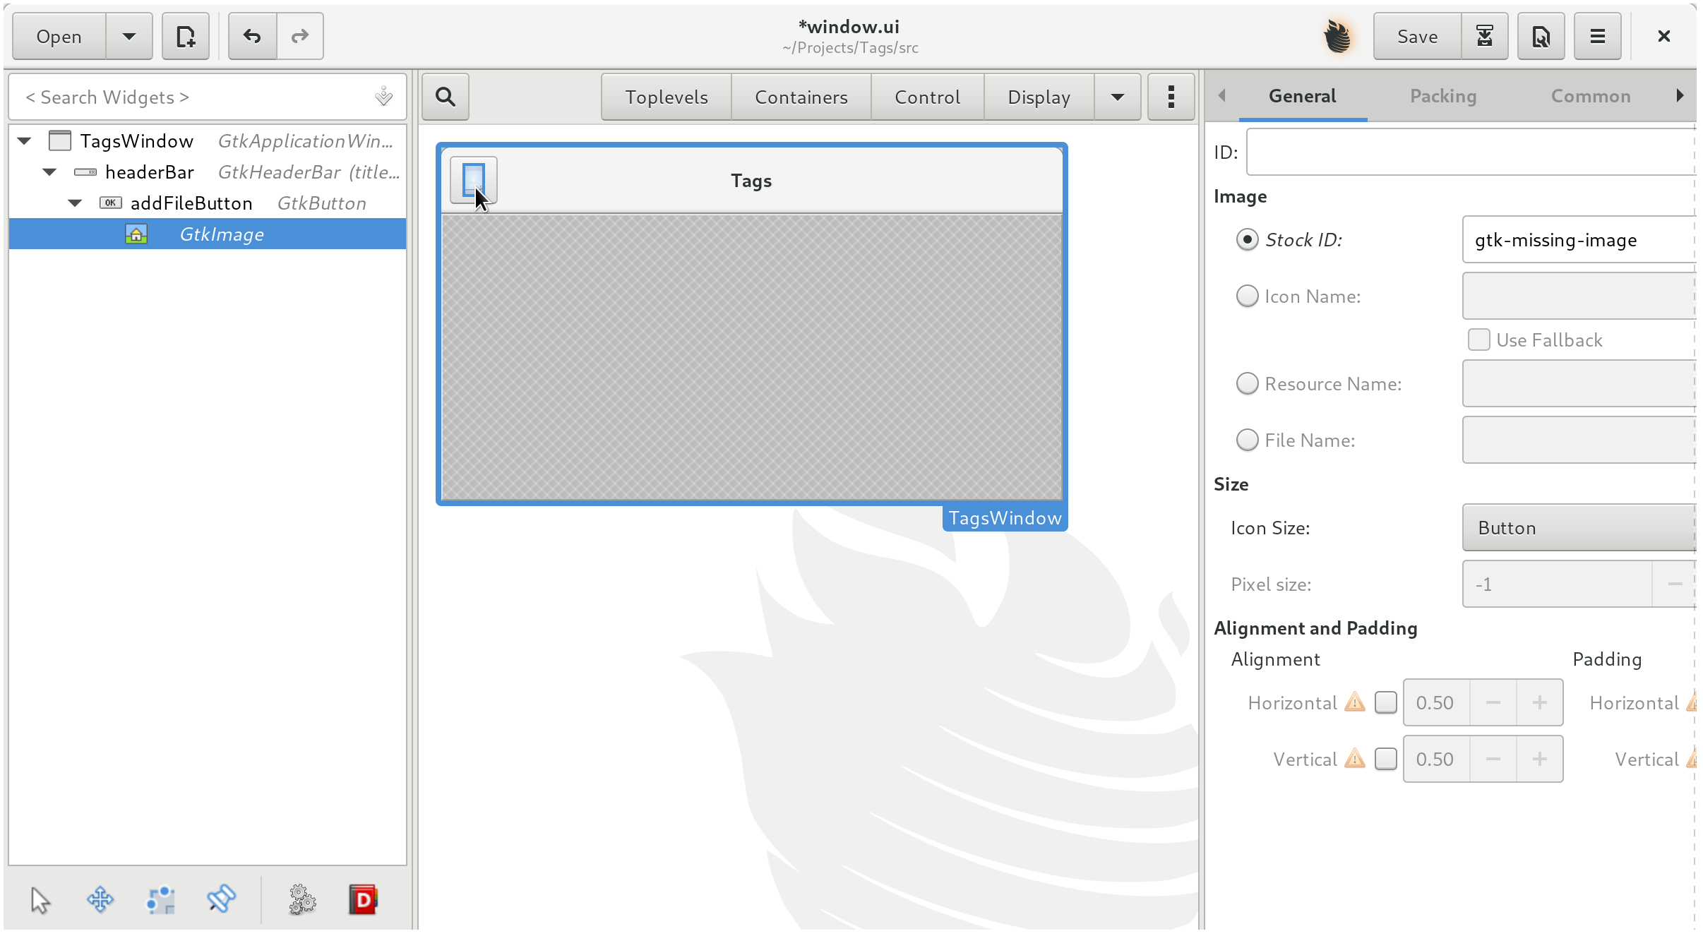Collapse the addFileButton tree node
Image resolution: width=1703 pixels, height=936 pixels.
76,203
